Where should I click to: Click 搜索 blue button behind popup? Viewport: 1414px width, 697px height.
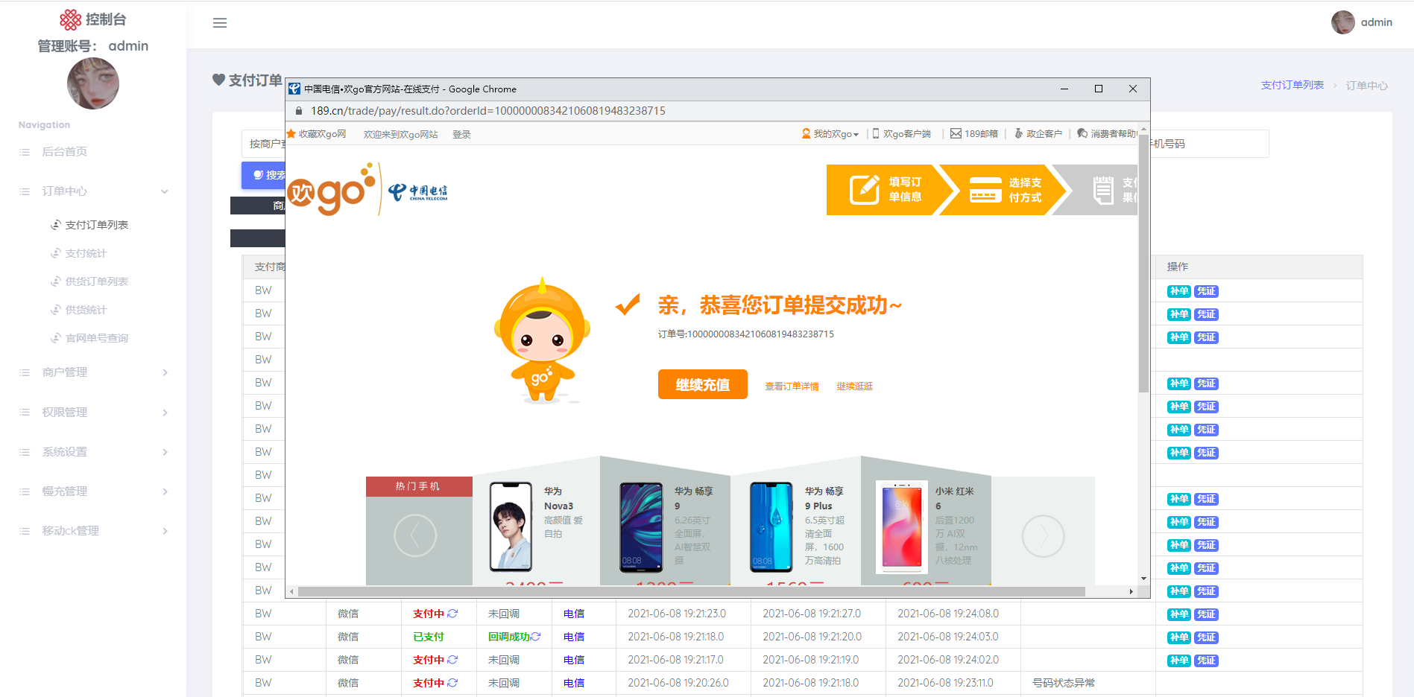tap(264, 175)
